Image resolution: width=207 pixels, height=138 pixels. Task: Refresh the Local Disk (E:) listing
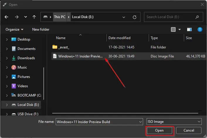click(135, 17)
